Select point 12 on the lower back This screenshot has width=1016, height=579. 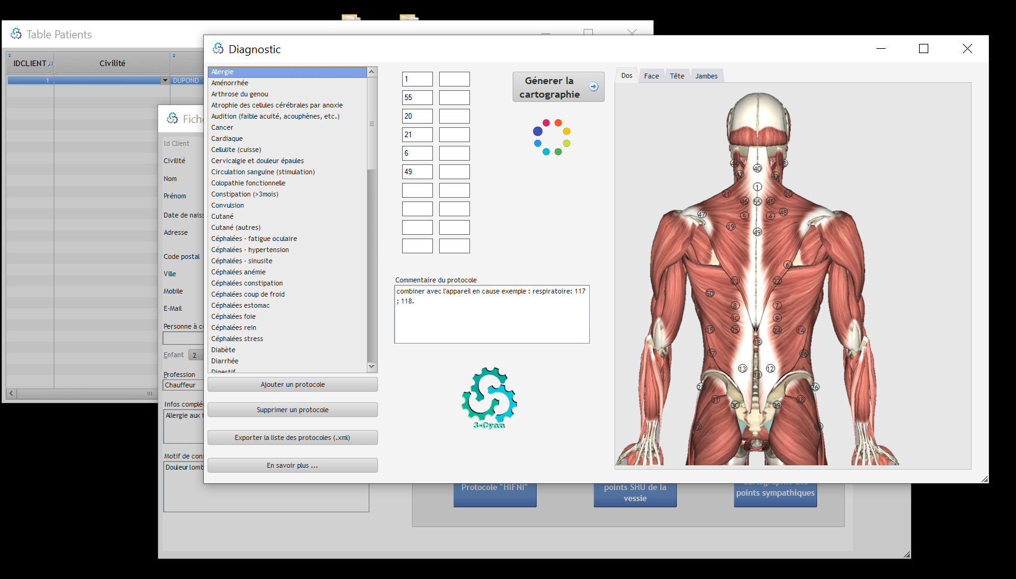[x=770, y=368]
